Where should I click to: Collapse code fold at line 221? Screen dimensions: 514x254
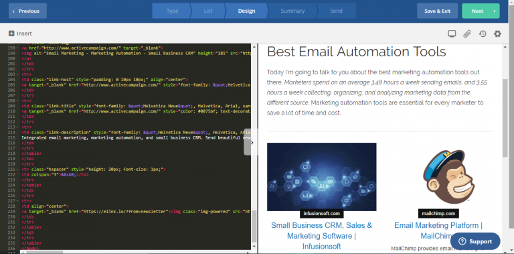coord(17,170)
